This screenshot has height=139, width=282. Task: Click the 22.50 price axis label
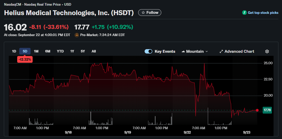pos(268,79)
